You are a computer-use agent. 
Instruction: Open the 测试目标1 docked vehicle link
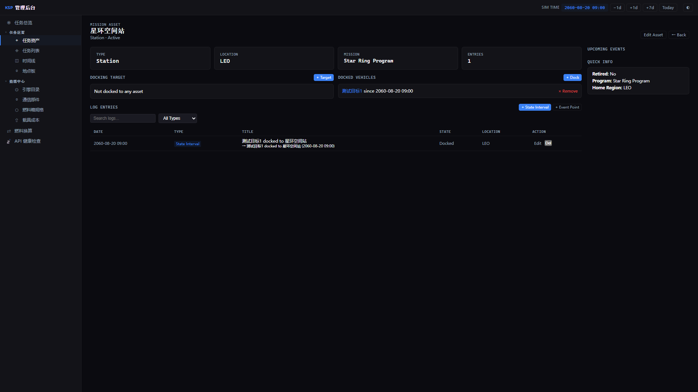point(352,91)
